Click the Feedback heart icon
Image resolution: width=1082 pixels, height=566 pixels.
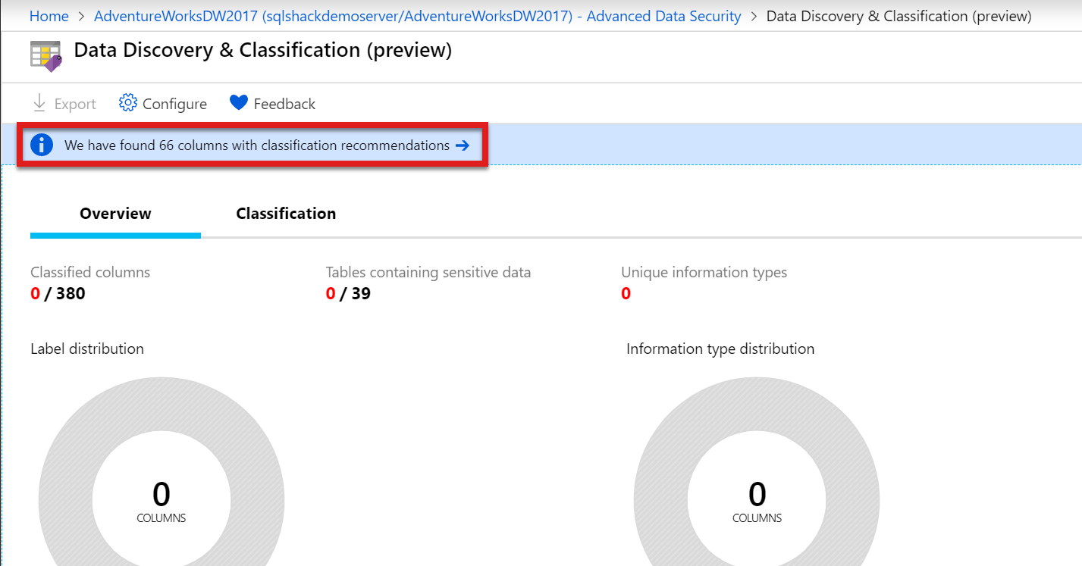click(x=239, y=103)
